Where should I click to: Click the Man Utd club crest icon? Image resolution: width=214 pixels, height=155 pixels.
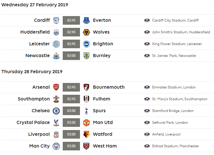tap(86, 123)
